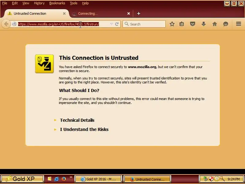Switch to Untrusted Conne... taskbar button
This screenshot has width=245, height=184.
pos(147,179)
